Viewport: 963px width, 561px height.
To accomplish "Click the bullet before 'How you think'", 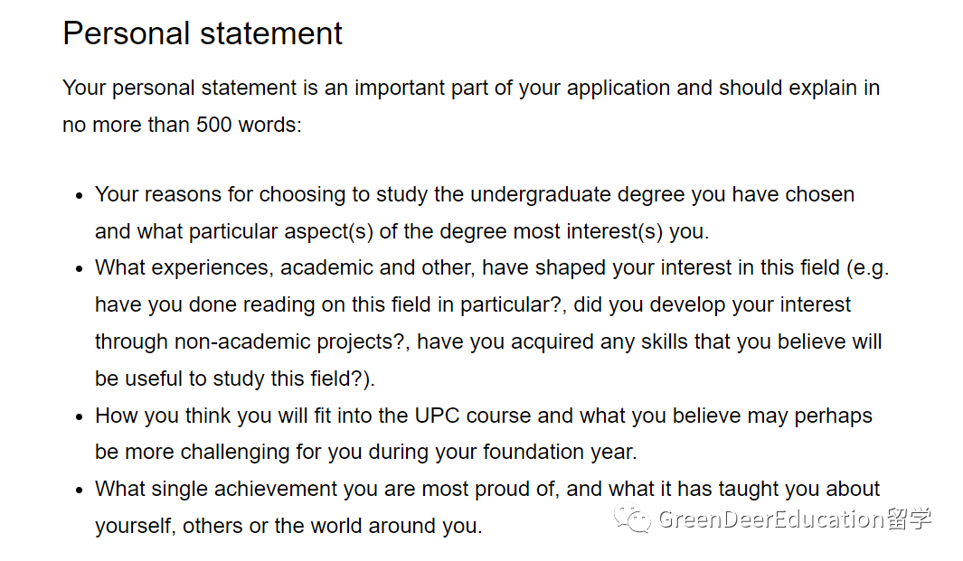I will click(79, 416).
